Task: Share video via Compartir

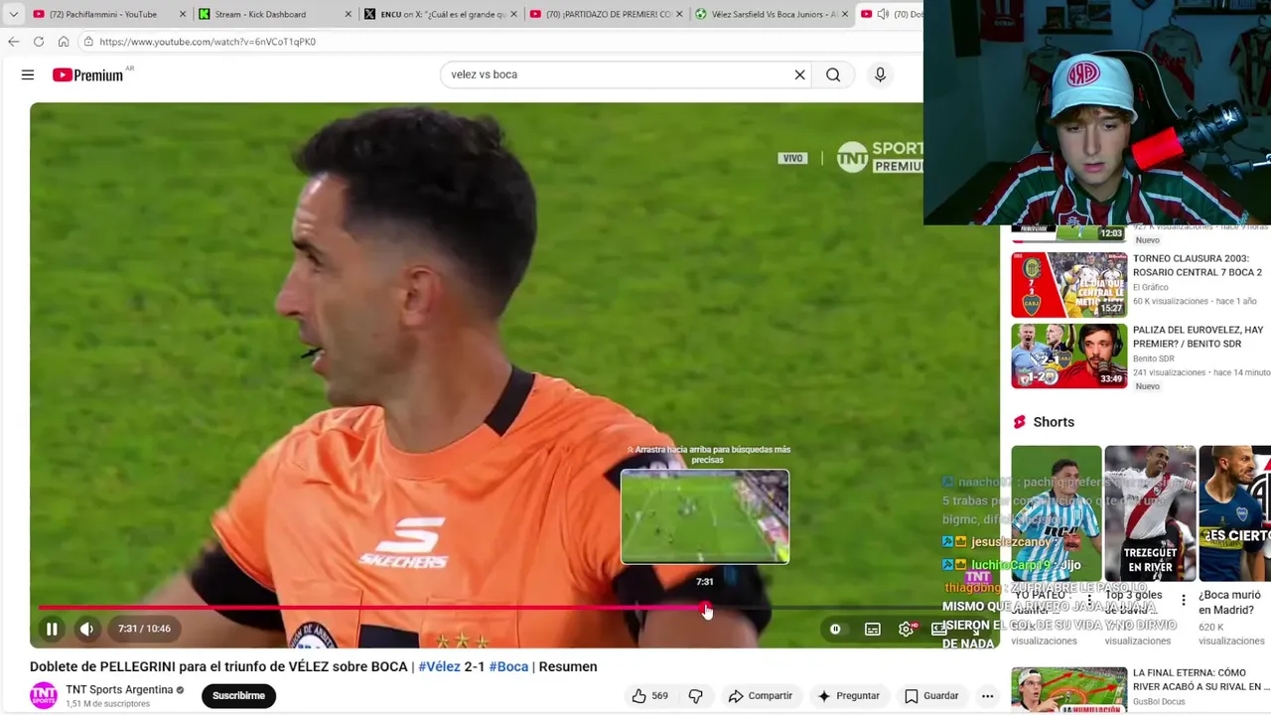Action: (760, 696)
